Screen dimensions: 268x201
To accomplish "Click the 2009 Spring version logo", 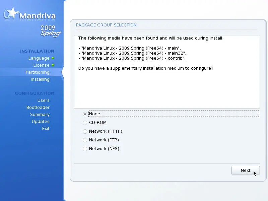I will tap(51, 31).
